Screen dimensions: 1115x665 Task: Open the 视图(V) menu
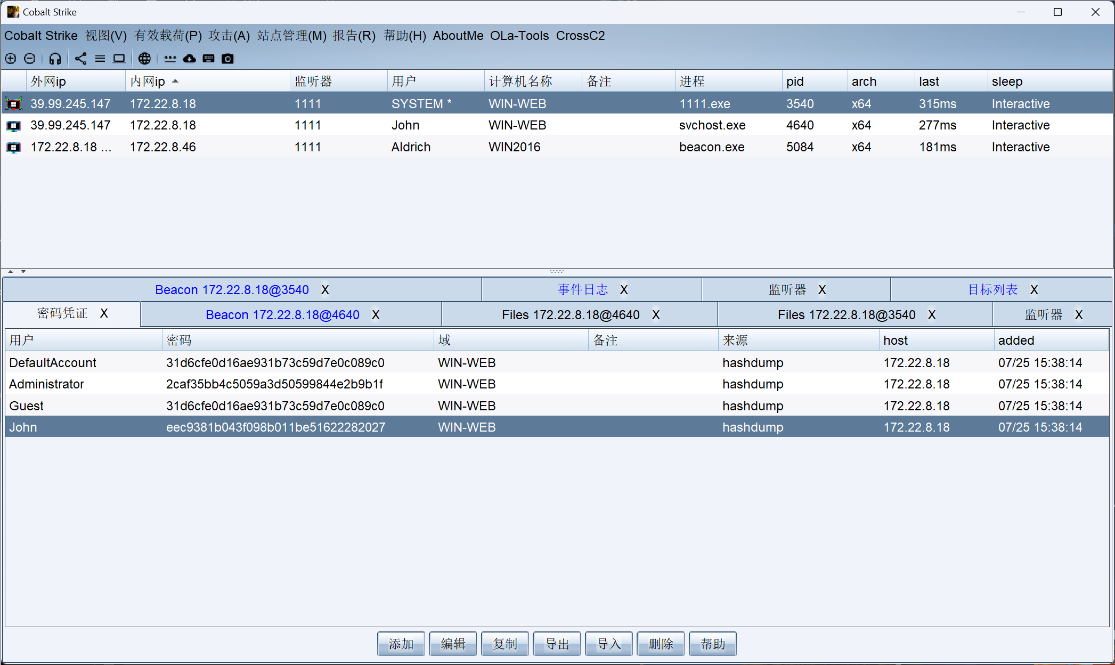(106, 36)
